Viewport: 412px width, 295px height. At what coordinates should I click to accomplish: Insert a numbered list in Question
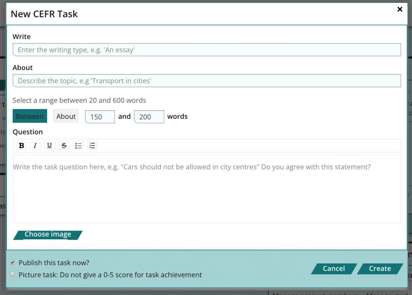92,146
